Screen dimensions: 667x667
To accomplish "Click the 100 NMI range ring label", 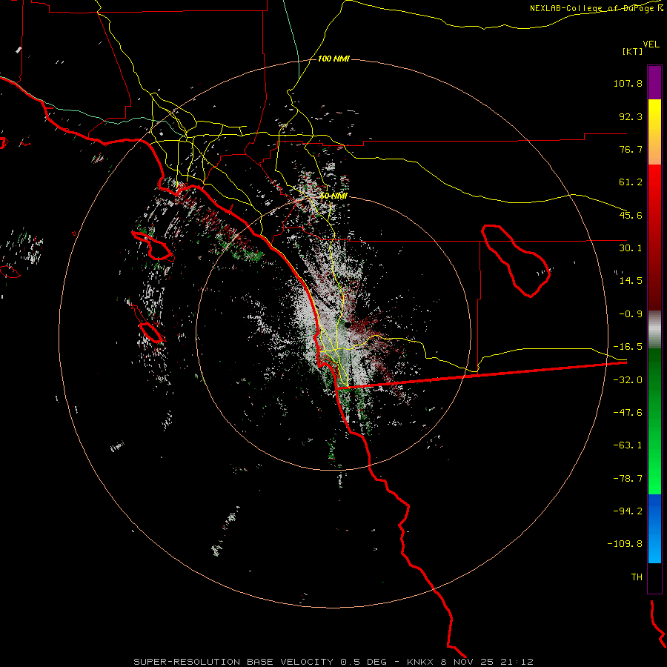I will 333,59.
